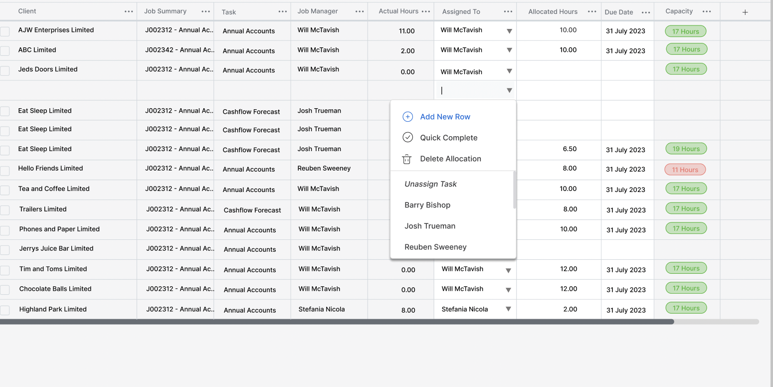Viewport: 773px width, 387px height.
Task: Open Actual Hours column three-dot menu
Action: click(x=425, y=11)
